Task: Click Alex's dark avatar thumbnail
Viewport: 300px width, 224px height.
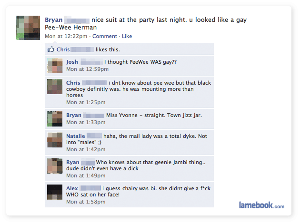Action: (x=55, y=192)
